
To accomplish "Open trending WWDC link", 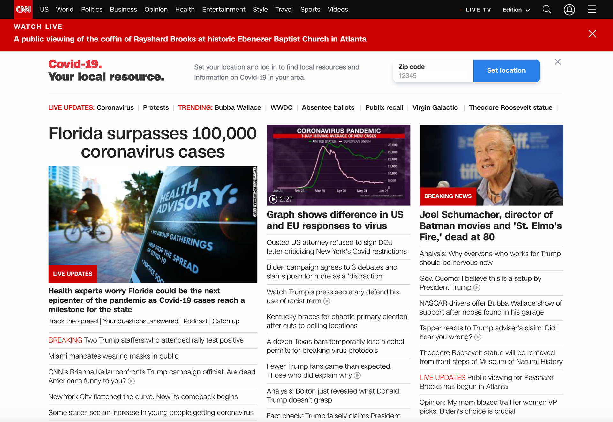I will tap(282, 108).
